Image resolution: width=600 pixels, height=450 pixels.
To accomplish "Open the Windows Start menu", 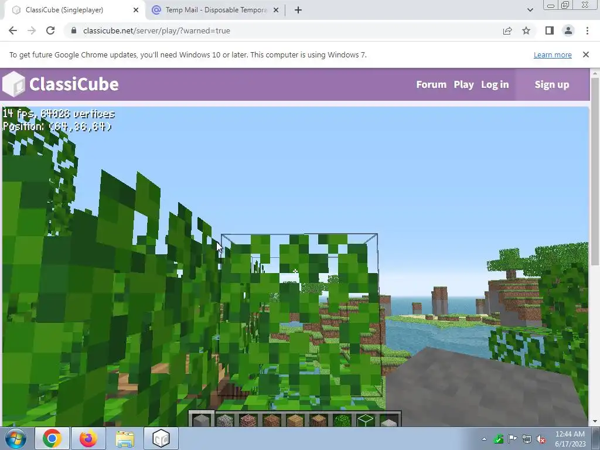I will click(x=15, y=438).
